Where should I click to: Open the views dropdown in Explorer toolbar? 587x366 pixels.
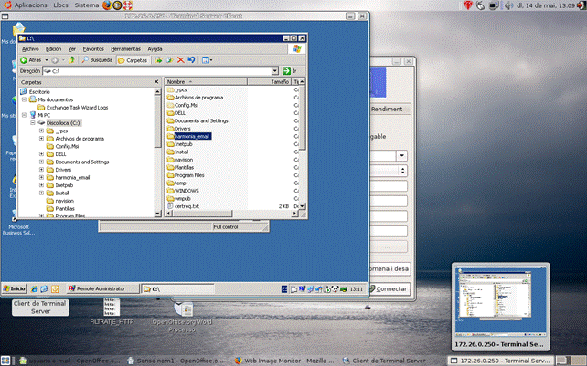point(208,59)
